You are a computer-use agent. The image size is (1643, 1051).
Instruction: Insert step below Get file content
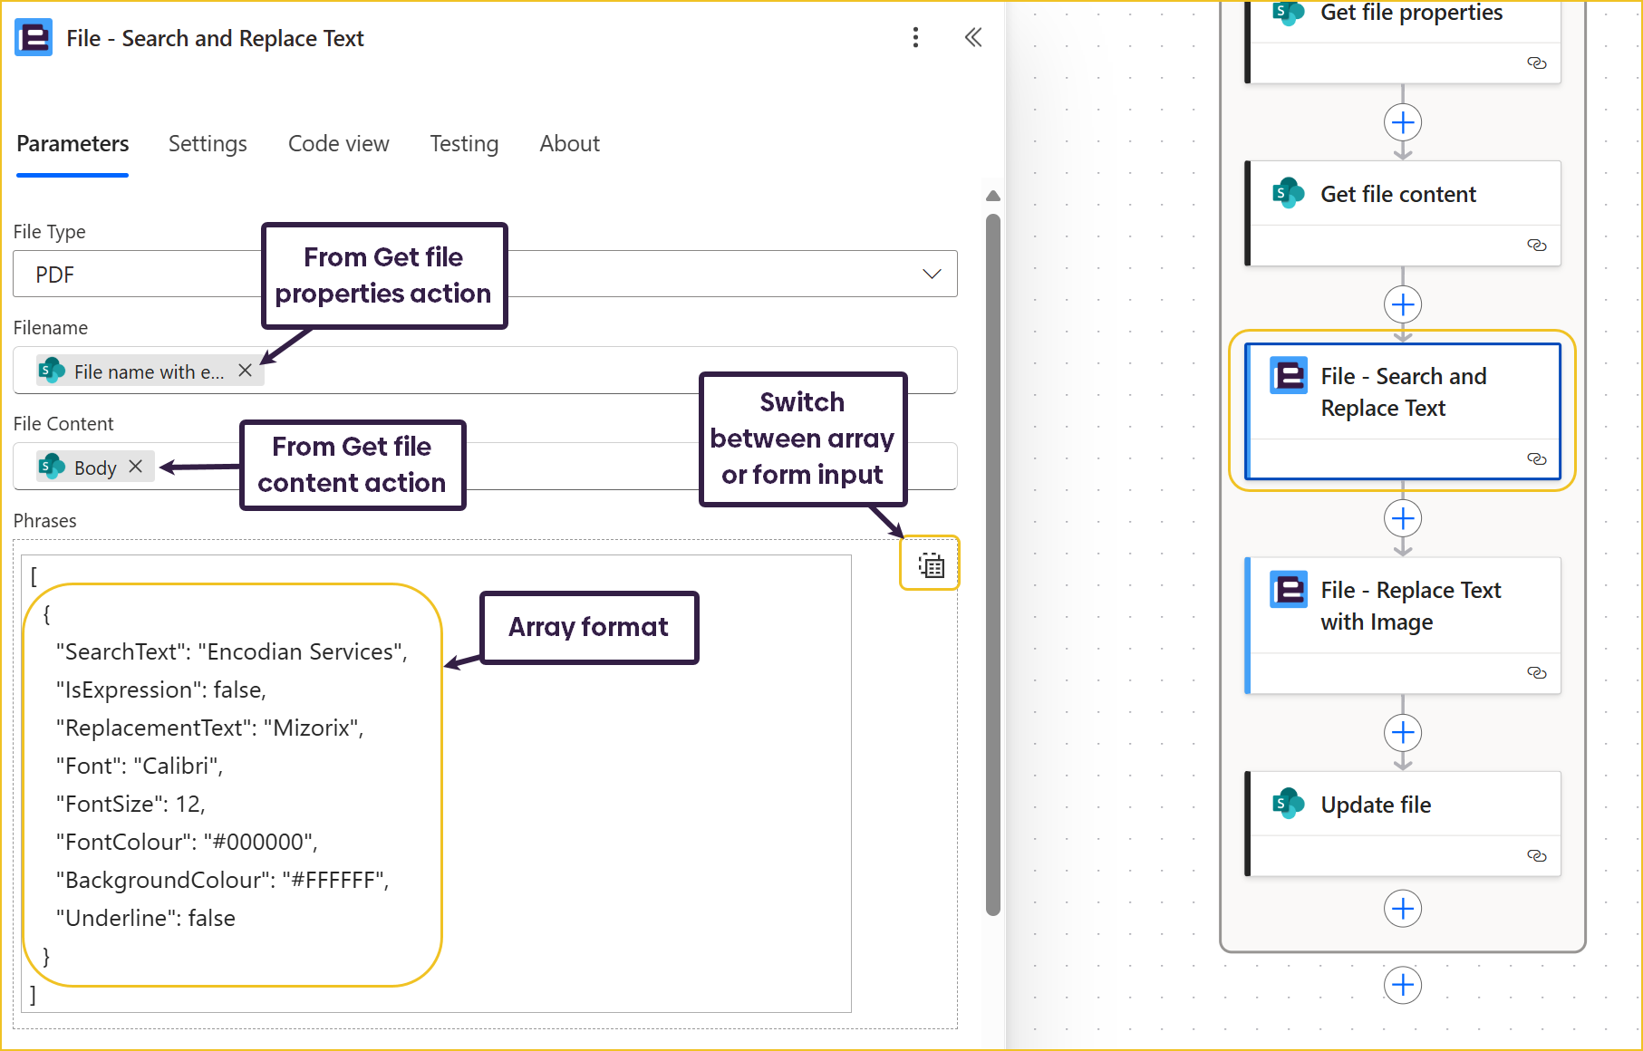click(1403, 304)
